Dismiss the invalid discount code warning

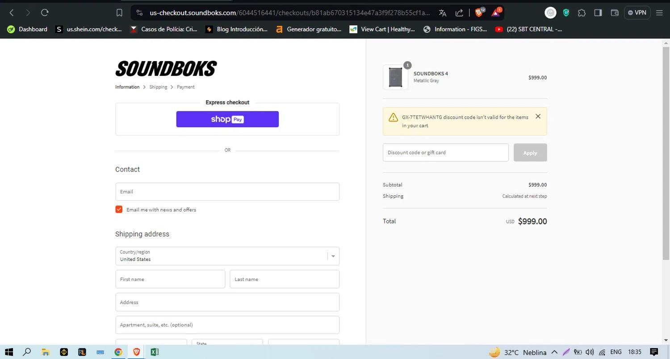pyautogui.click(x=538, y=116)
